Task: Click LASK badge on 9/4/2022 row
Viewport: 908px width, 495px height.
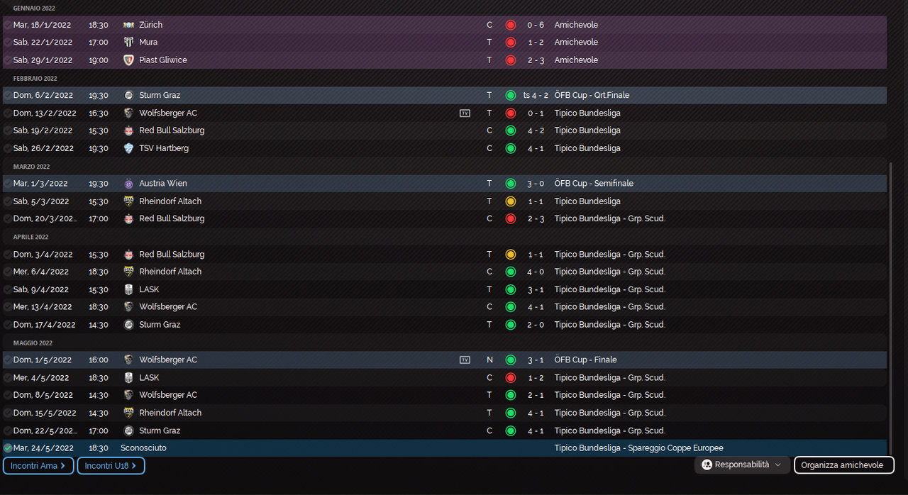Action: coord(128,289)
